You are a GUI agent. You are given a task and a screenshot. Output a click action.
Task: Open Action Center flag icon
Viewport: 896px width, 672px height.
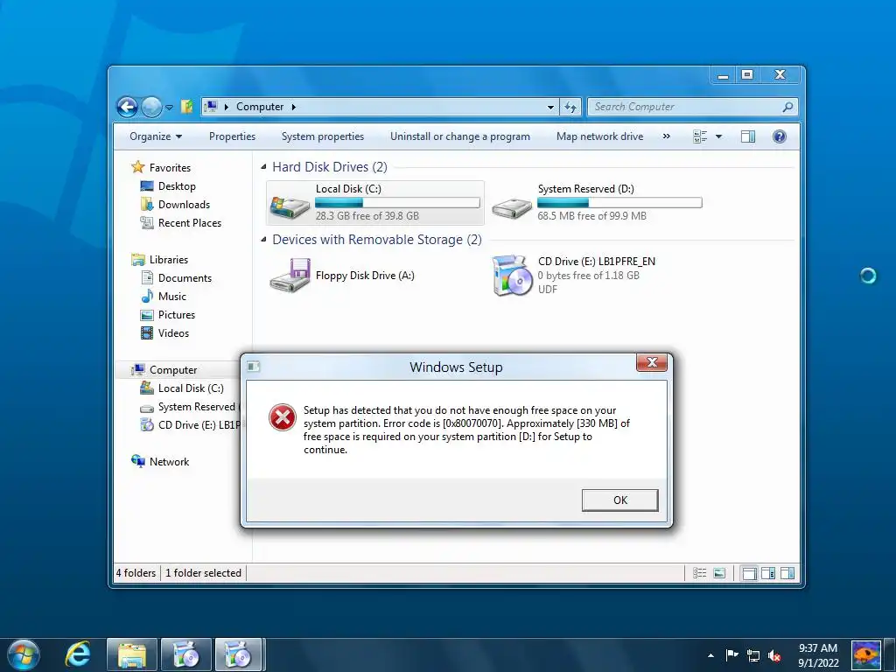[731, 654]
